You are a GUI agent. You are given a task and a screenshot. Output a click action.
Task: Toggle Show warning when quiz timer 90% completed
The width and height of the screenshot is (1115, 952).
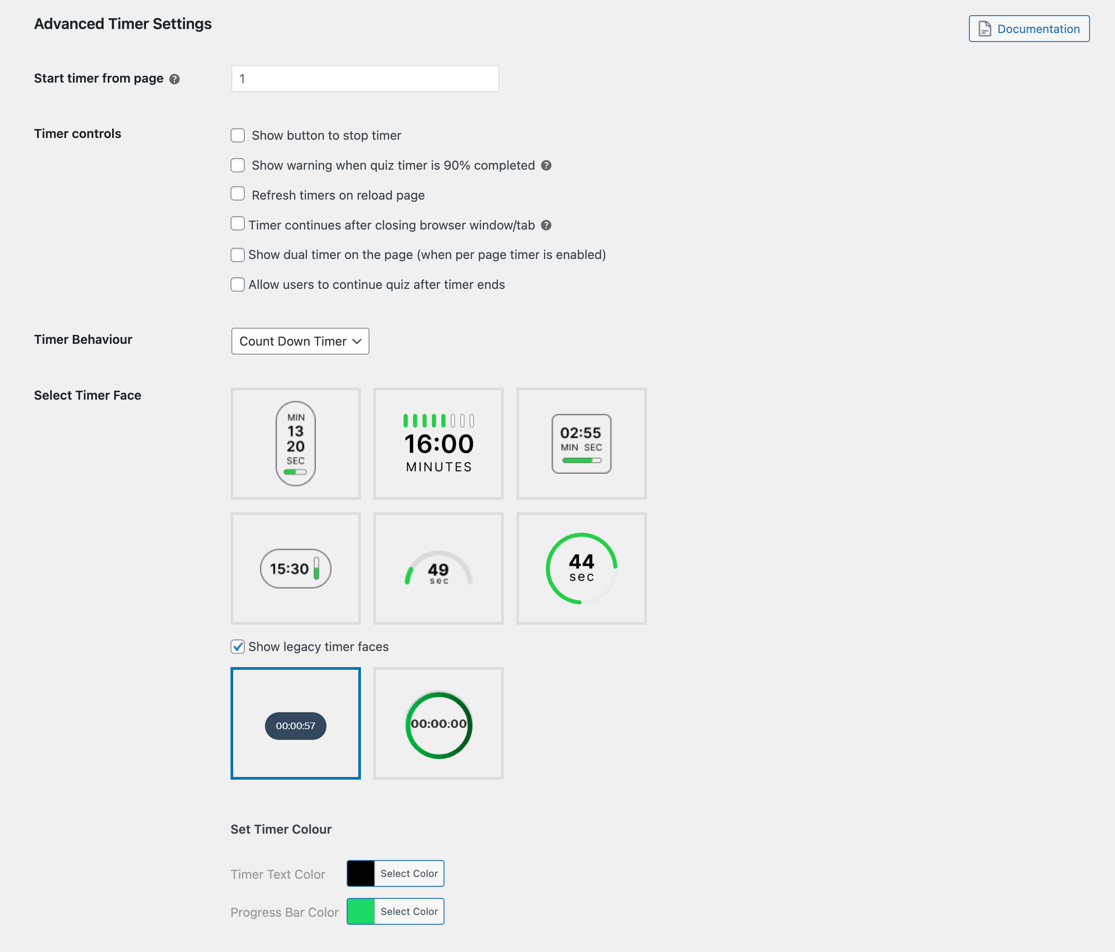click(x=238, y=165)
